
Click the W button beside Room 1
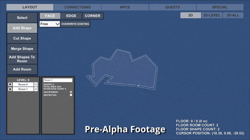pos(36,89)
